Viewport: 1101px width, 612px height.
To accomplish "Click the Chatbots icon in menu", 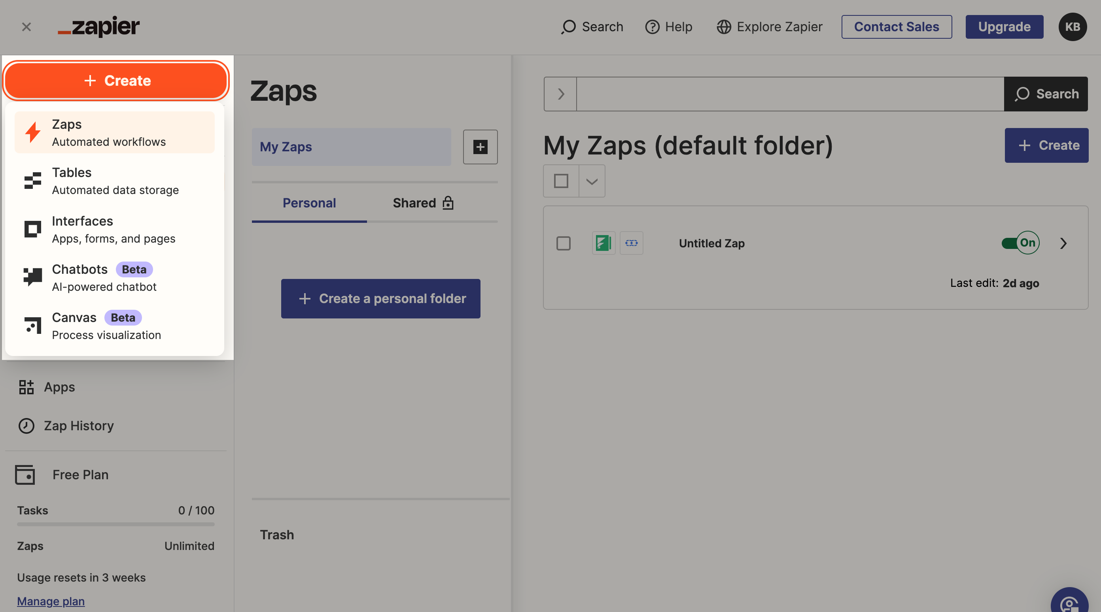I will (32, 277).
